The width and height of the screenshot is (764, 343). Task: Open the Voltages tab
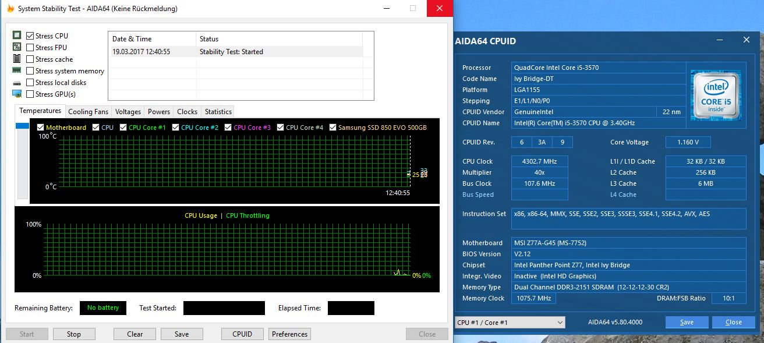pyautogui.click(x=128, y=112)
